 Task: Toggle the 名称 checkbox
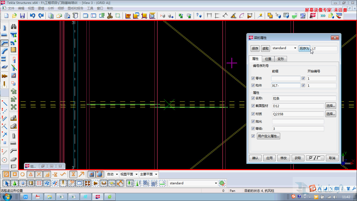tap(253, 98)
